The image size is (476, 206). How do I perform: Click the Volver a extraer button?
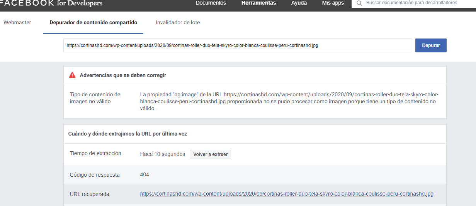point(210,154)
